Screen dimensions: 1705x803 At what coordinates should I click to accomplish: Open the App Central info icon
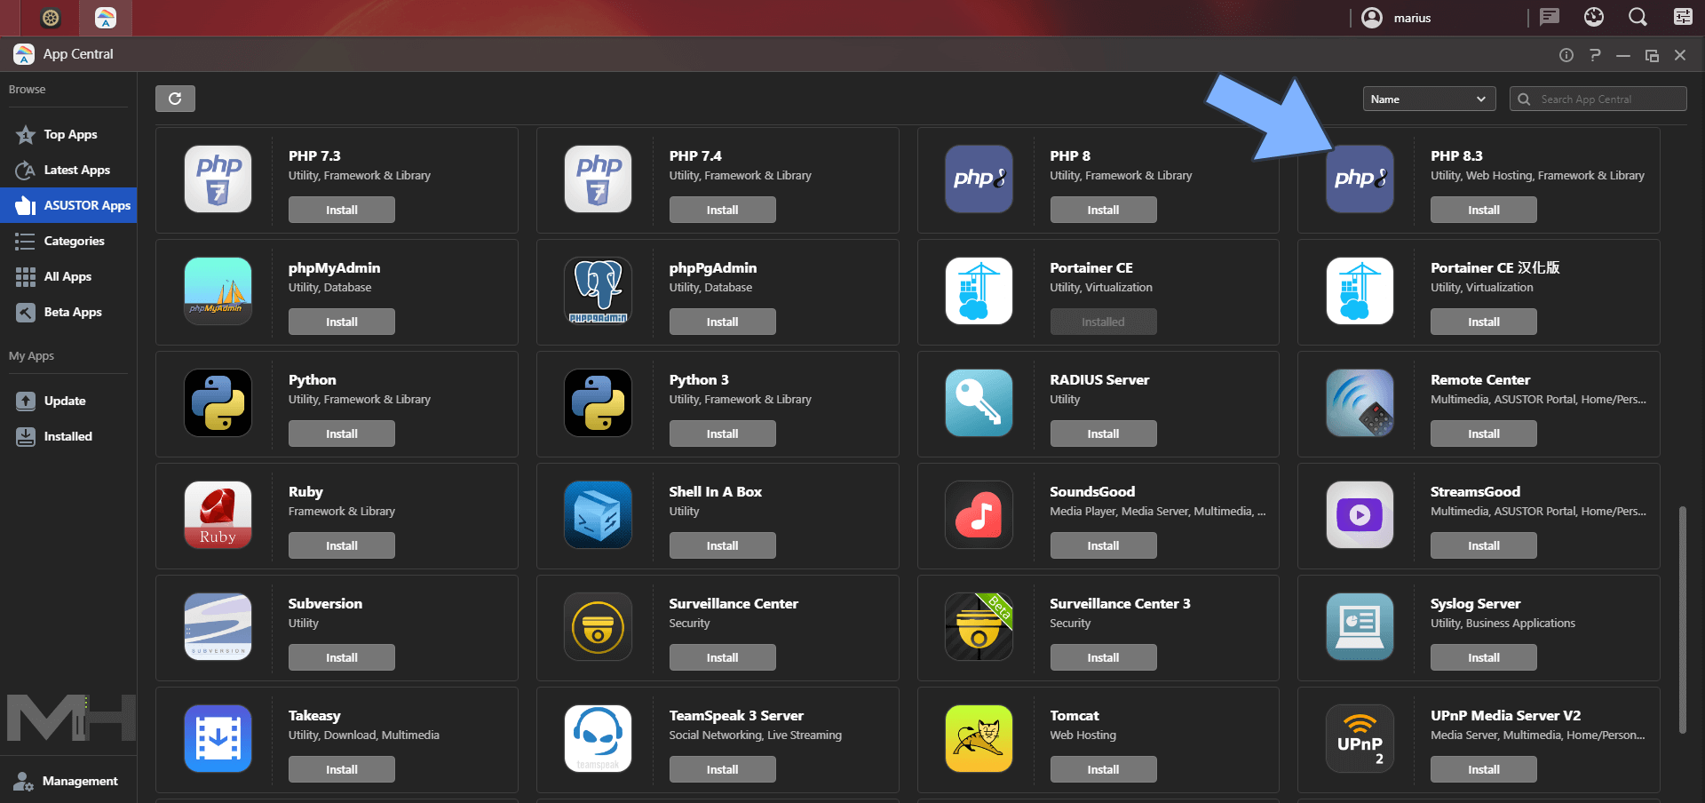coord(1566,55)
